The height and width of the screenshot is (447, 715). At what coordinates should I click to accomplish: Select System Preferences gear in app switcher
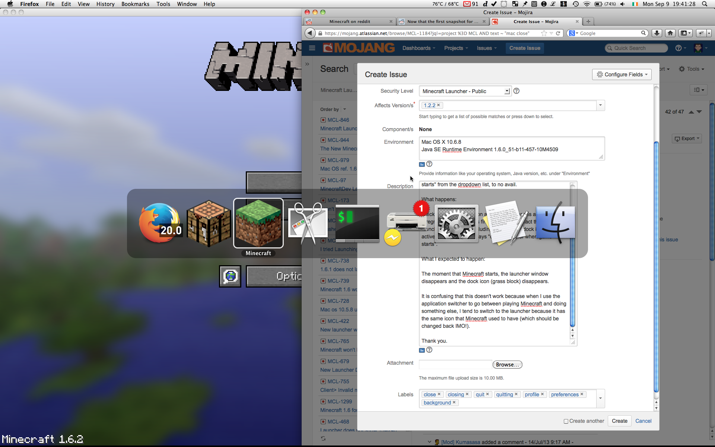[456, 223]
